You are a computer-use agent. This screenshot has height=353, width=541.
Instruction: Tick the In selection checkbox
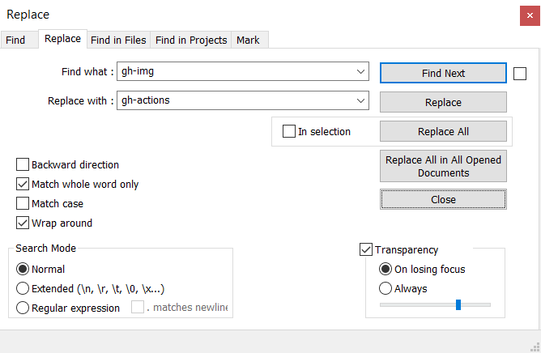[289, 131]
